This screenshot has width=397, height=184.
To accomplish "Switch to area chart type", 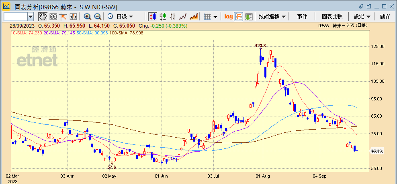I will coord(194,16).
